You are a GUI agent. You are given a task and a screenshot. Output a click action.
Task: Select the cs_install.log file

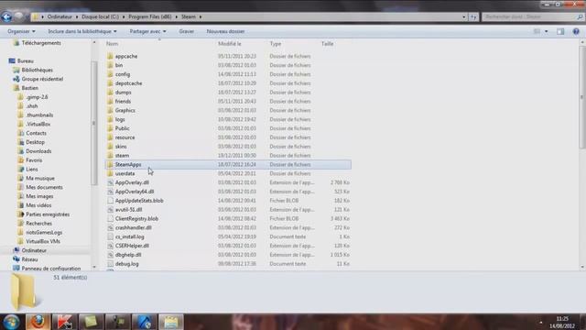(130, 236)
